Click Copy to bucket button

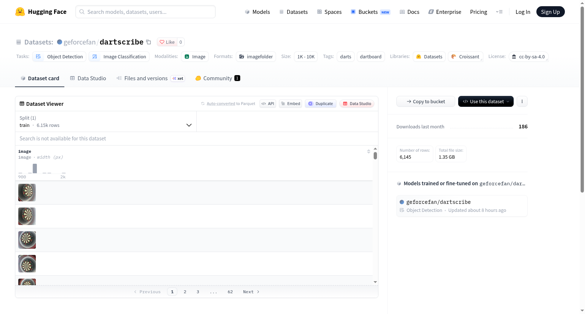426,101
